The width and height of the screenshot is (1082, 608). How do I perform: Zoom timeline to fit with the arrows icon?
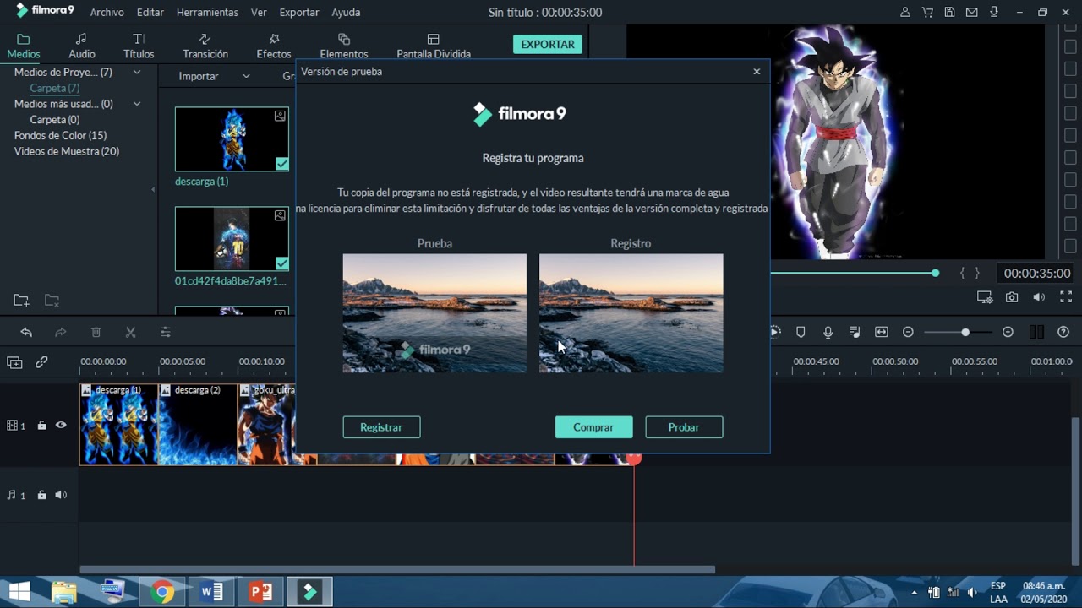[x=882, y=332]
